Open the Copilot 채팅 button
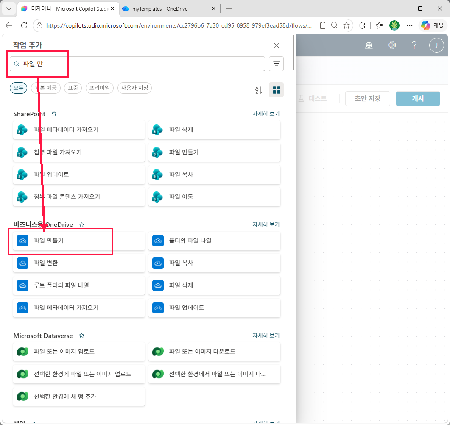 (x=432, y=25)
